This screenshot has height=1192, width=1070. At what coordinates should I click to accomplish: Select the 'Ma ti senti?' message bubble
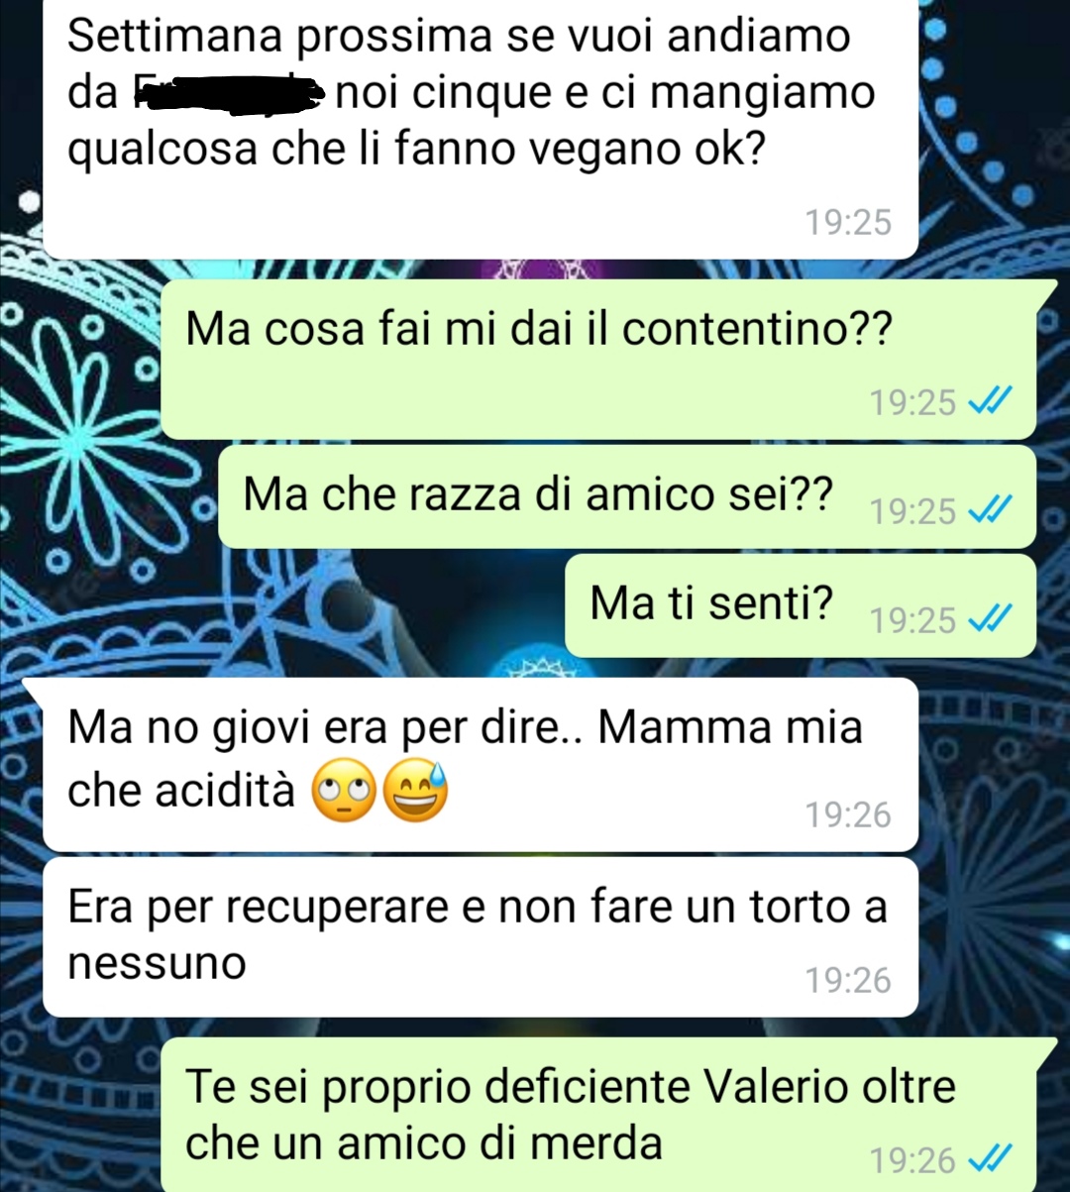point(801,605)
